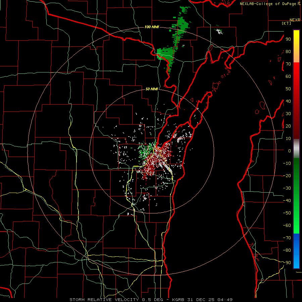Viewport: 302px width, 302px height.
Task: Select the -50 value on velocity scale
Action: tap(287, 213)
